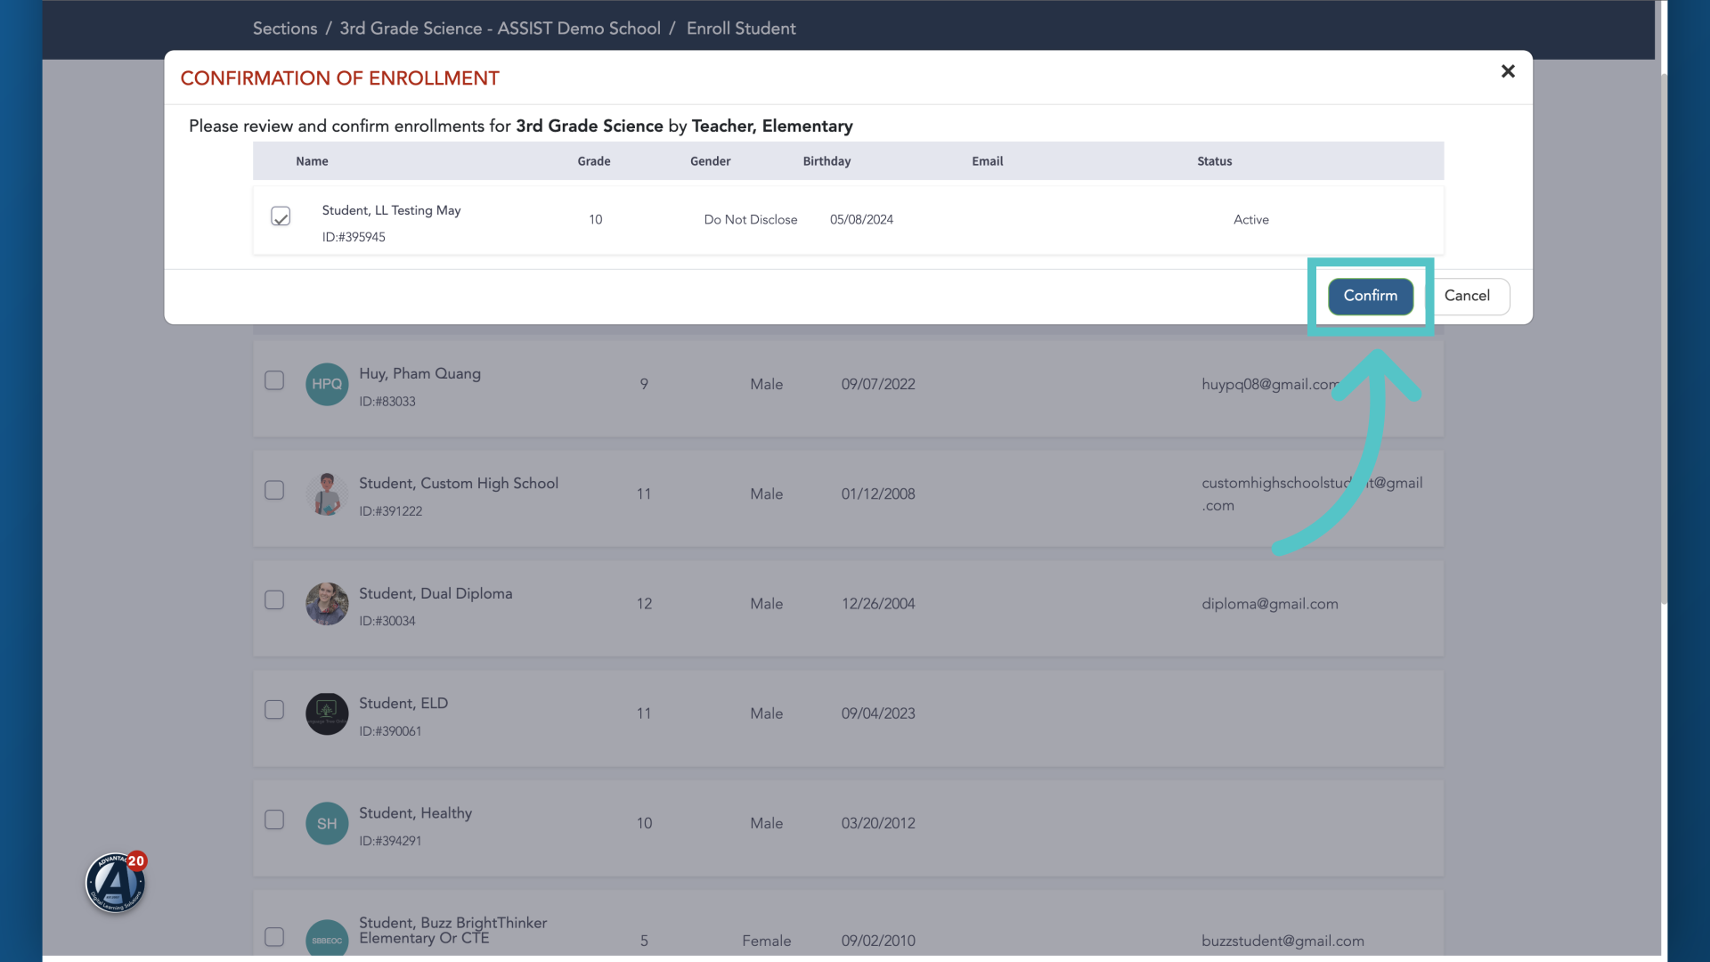The image size is (1710, 962).
Task: Click the name Student, Custom High School
Action: [x=459, y=483]
